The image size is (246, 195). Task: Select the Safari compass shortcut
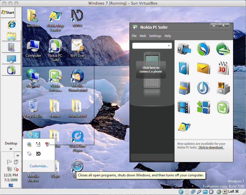point(77,167)
